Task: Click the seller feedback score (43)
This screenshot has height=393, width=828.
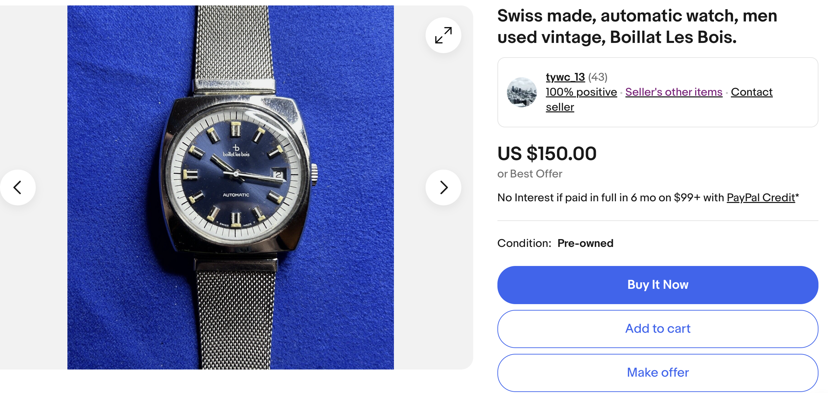Action: [x=598, y=77]
